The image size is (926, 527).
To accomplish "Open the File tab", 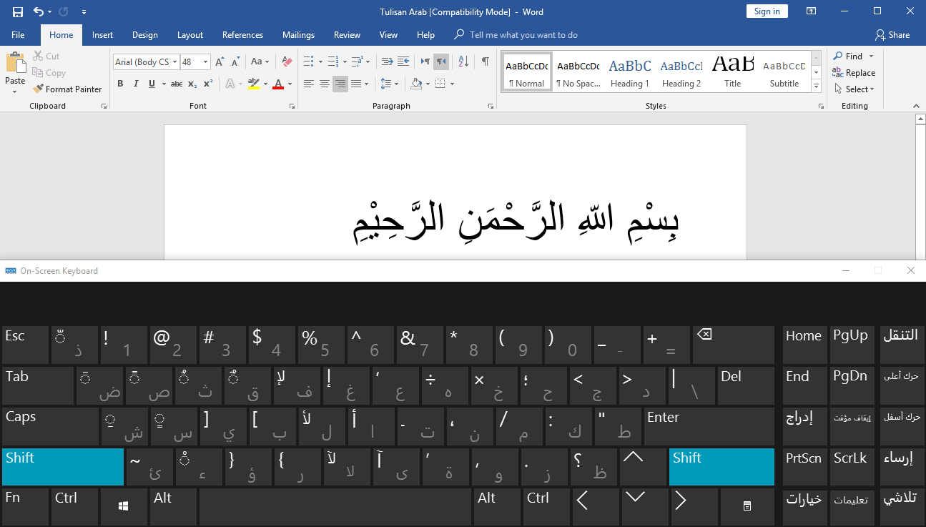I will pyautogui.click(x=18, y=35).
